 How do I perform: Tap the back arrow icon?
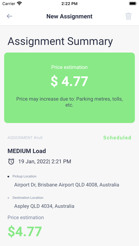pyautogui.click(x=10, y=16)
